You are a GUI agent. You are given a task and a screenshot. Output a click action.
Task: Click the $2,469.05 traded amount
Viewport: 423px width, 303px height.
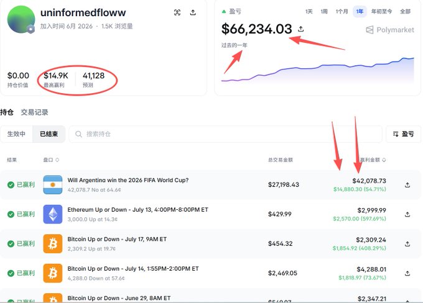tap(282, 273)
